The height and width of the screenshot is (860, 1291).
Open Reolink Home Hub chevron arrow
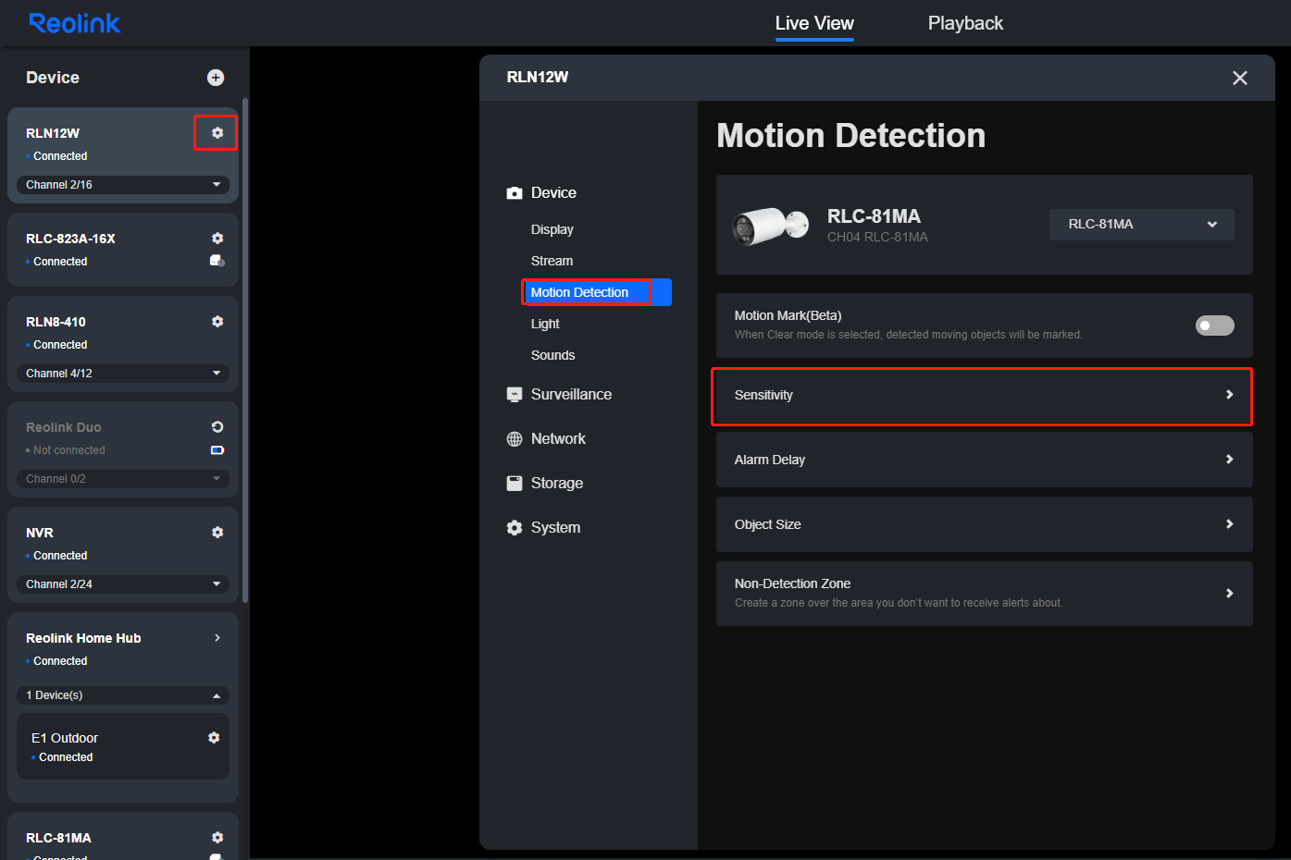coord(217,638)
